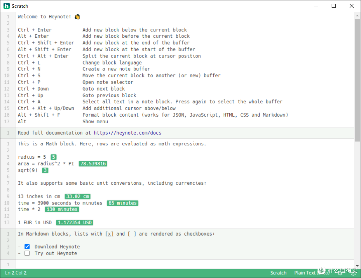Click '1 EUR in USD' expression
The width and height of the screenshot is (361, 278).
point(35,223)
